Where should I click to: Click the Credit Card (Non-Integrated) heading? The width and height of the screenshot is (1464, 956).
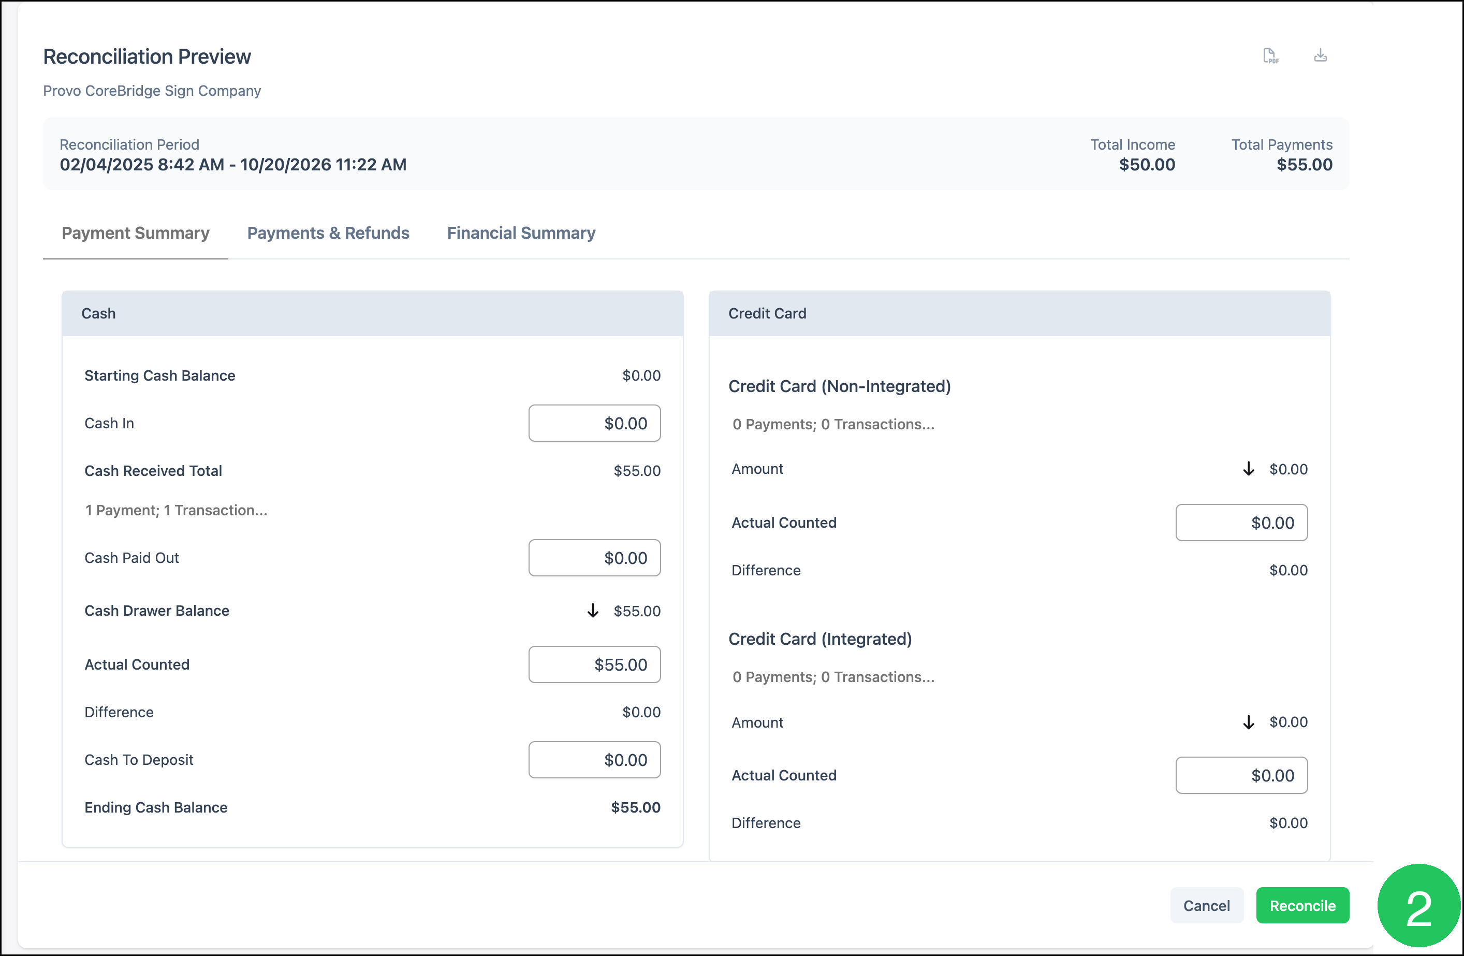(840, 386)
